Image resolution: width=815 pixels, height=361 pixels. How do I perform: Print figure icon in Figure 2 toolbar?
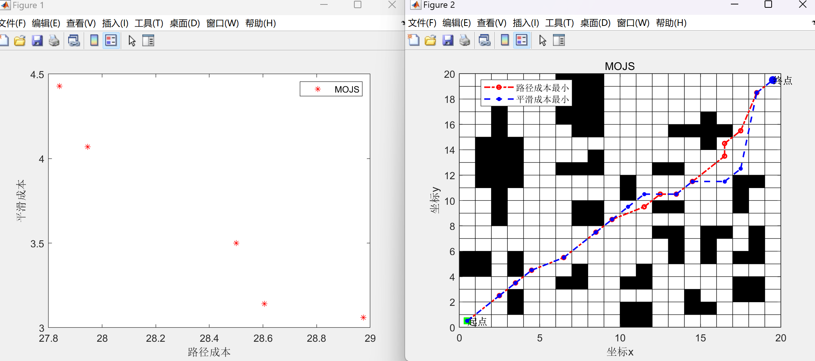465,40
